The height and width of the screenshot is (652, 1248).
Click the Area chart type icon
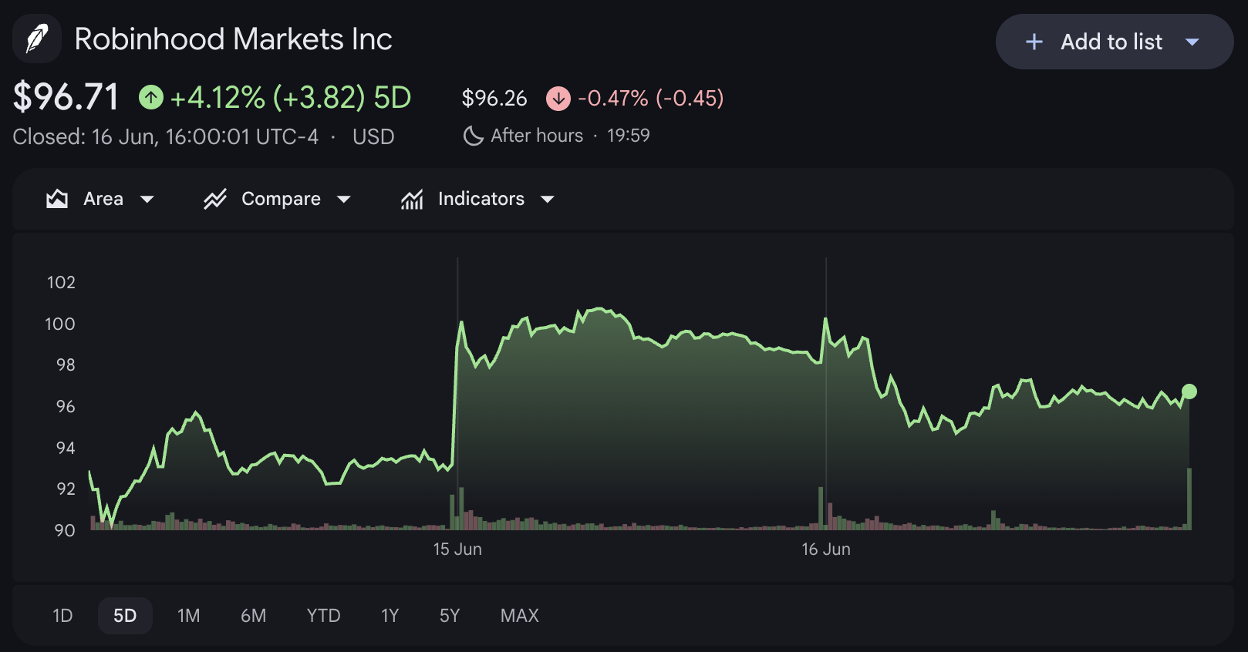[57, 199]
